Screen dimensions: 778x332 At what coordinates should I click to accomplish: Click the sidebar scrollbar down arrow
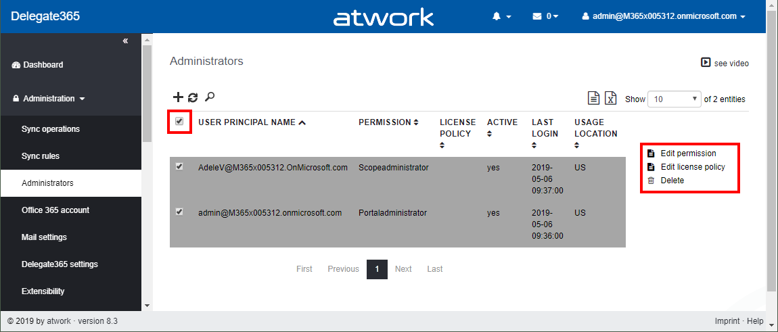pyautogui.click(x=147, y=306)
